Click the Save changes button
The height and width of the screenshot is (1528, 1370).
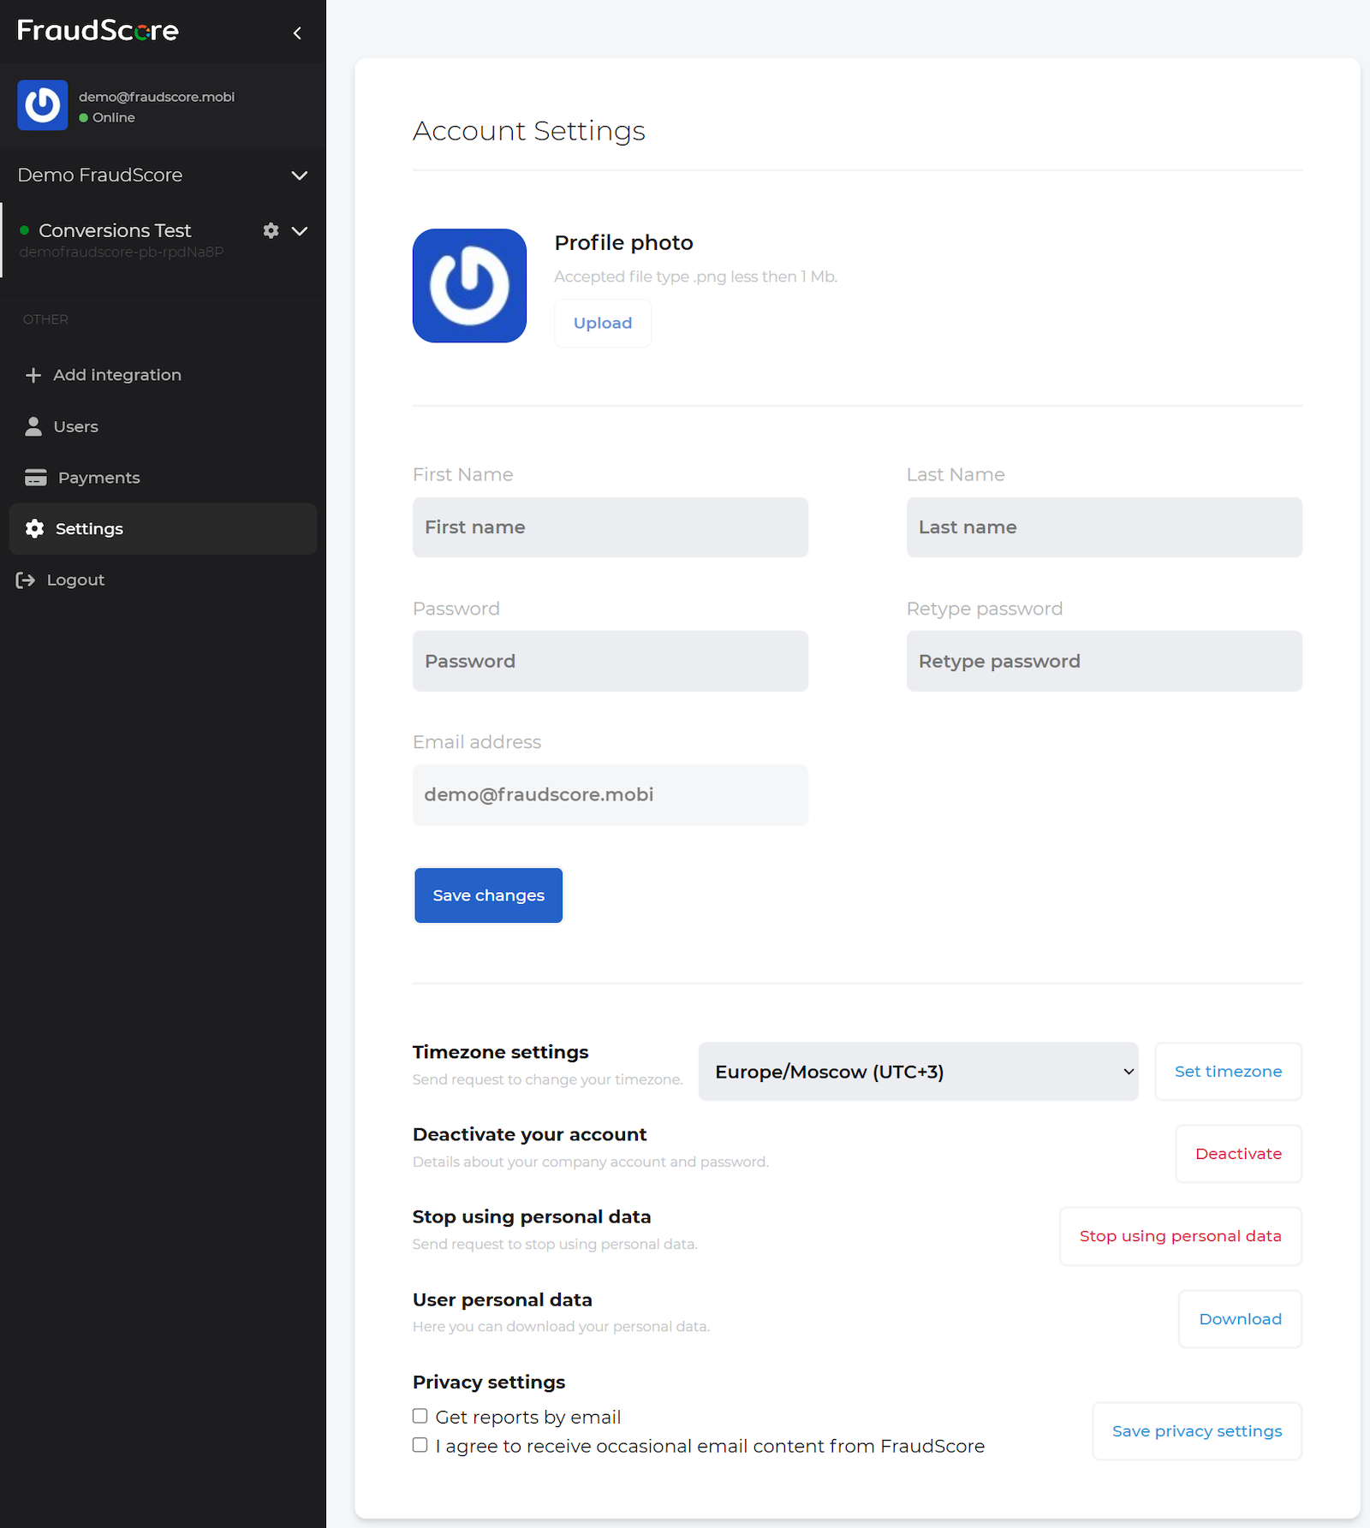click(488, 895)
